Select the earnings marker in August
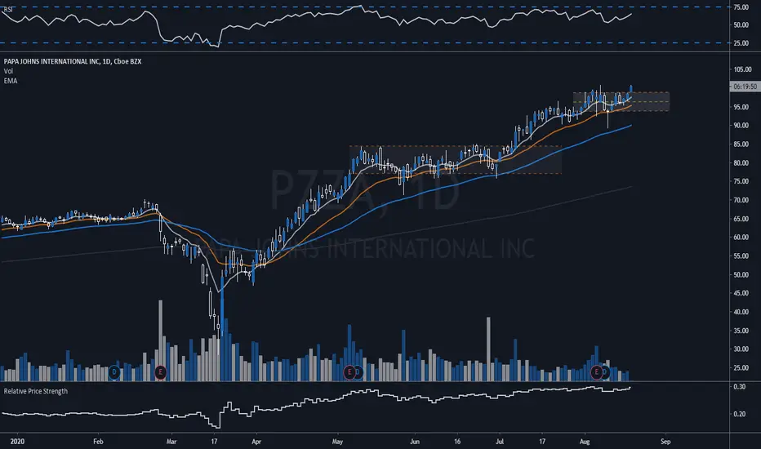Image resolution: width=761 pixels, height=449 pixels. [597, 372]
